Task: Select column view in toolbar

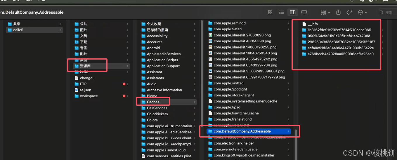Action: click(x=292, y=12)
